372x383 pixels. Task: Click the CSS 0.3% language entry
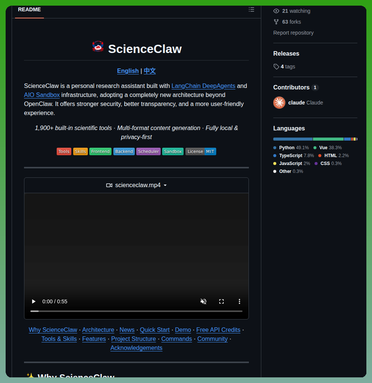(x=328, y=163)
